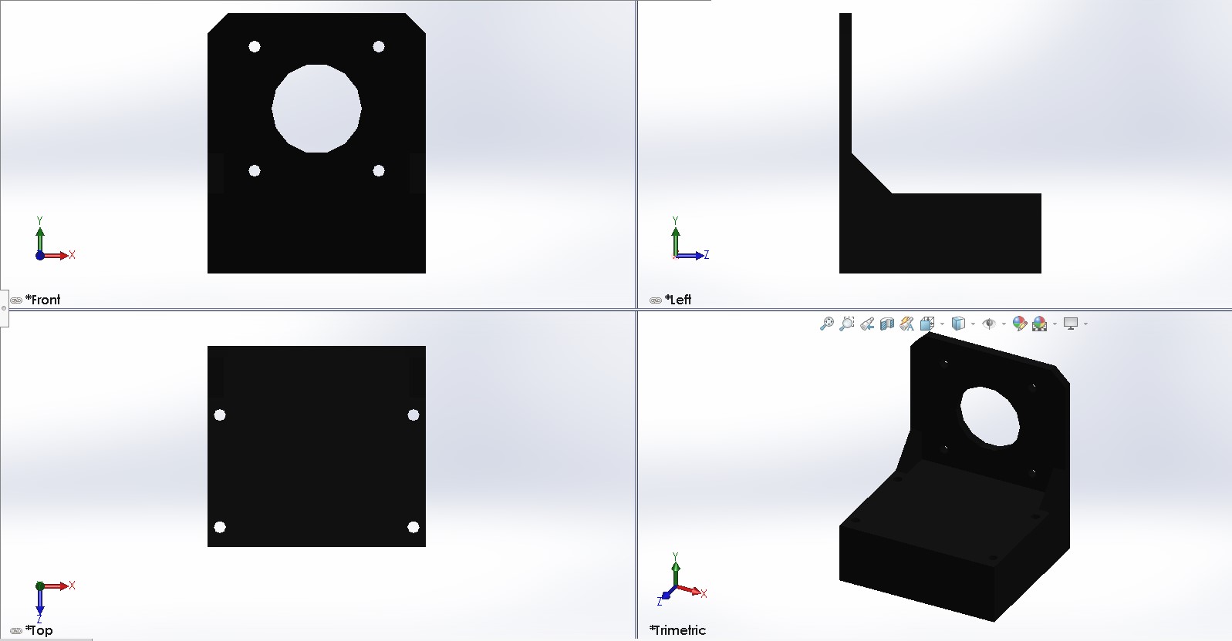Click the XZ axis triad in Top view
Image resolution: width=1232 pixels, height=641 pixels.
(55, 602)
